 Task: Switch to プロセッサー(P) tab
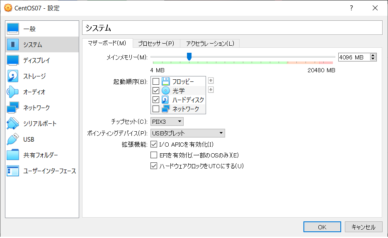pyautogui.click(x=156, y=44)
